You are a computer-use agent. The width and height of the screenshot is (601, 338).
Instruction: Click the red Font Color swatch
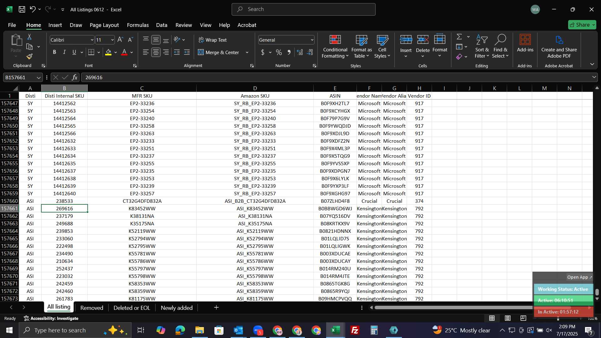(124, 52)
